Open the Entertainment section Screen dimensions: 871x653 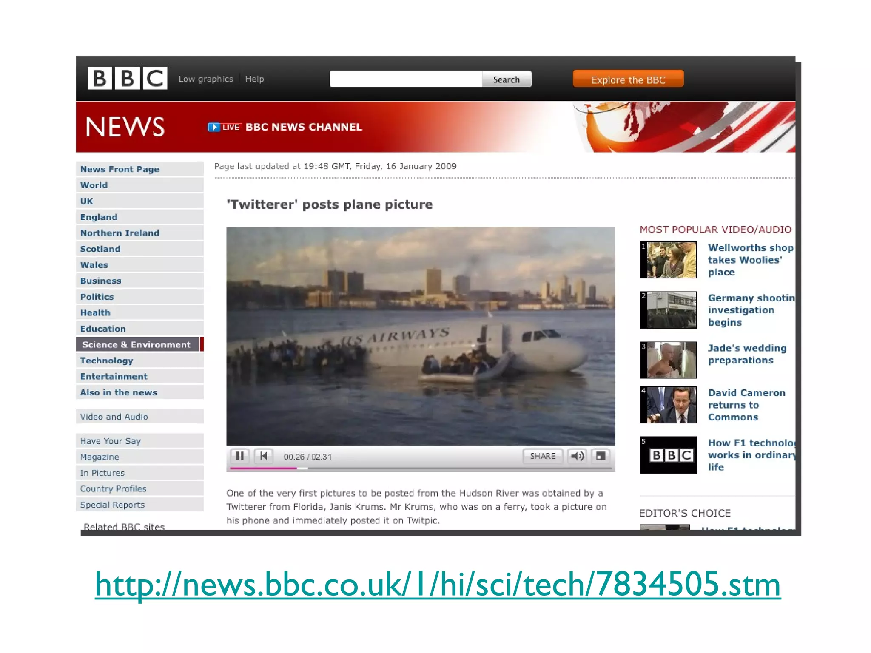click(x=140, y=377)
